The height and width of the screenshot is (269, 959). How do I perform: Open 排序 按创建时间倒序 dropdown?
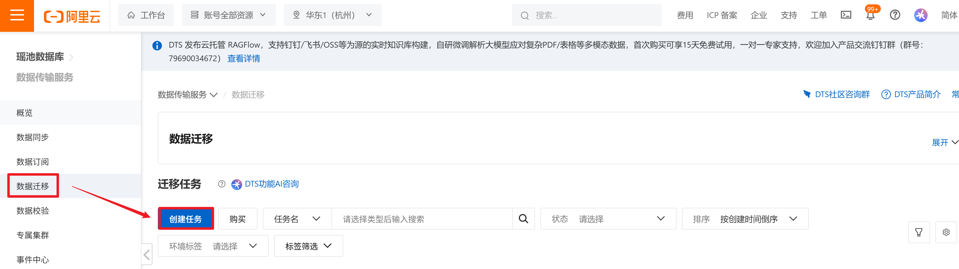[x=745, y=219]
